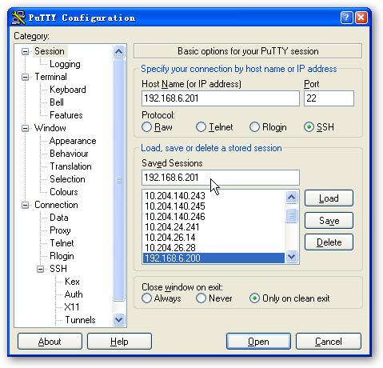Open the SSH category in tree
383x368 pixels.
click(x=58, y=269)
